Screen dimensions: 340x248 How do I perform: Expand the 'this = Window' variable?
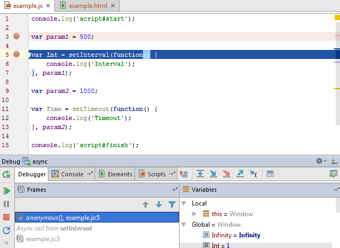194,214
